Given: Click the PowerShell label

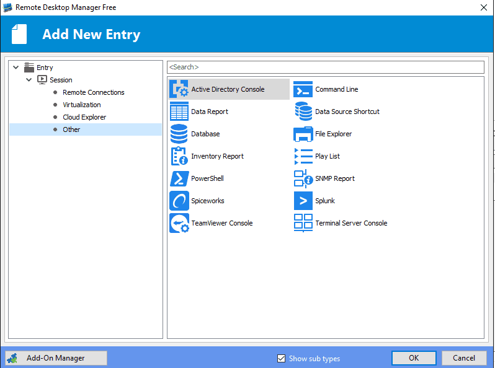Looking at the screenshot, I should [207, 178].
